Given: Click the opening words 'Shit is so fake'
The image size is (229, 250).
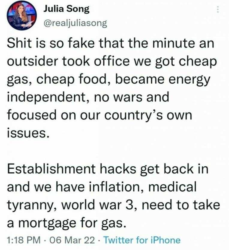Looking at the screenshot, I should pyautogui.click(x=51, y=43).
